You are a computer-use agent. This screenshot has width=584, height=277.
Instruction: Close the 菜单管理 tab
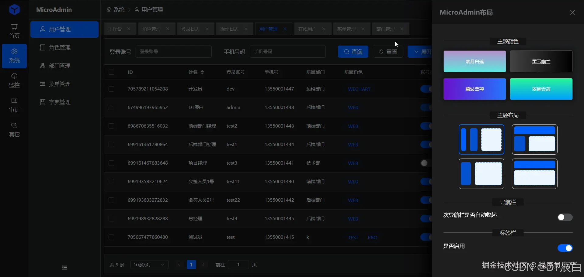pos(363,29)
